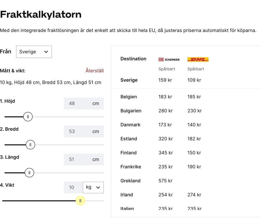The width and height of the screenshot is (261, 219).
Task: Click the Bredd slider handle
Action: (x=30, y=145)
